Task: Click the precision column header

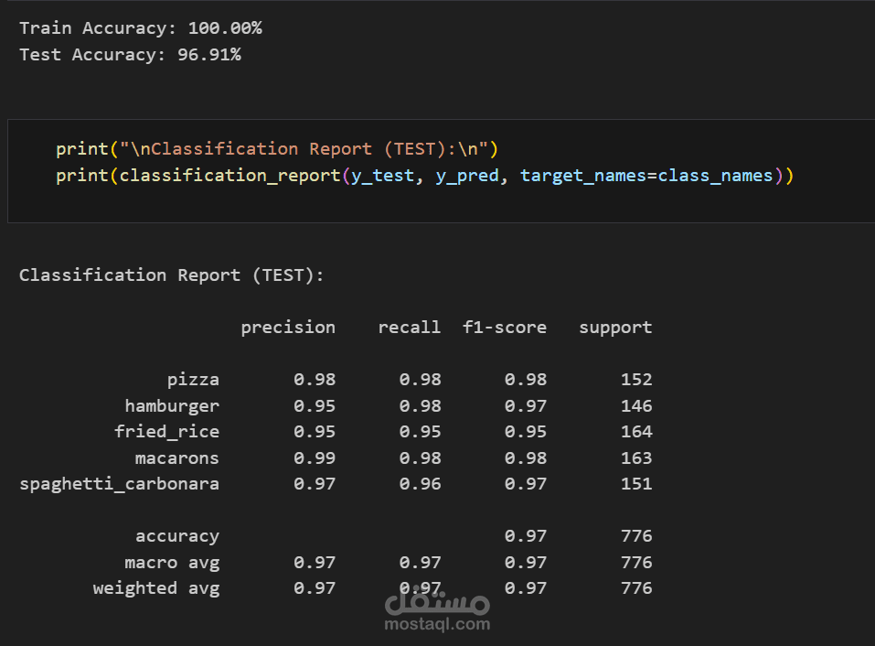Action: pos(288,328)
